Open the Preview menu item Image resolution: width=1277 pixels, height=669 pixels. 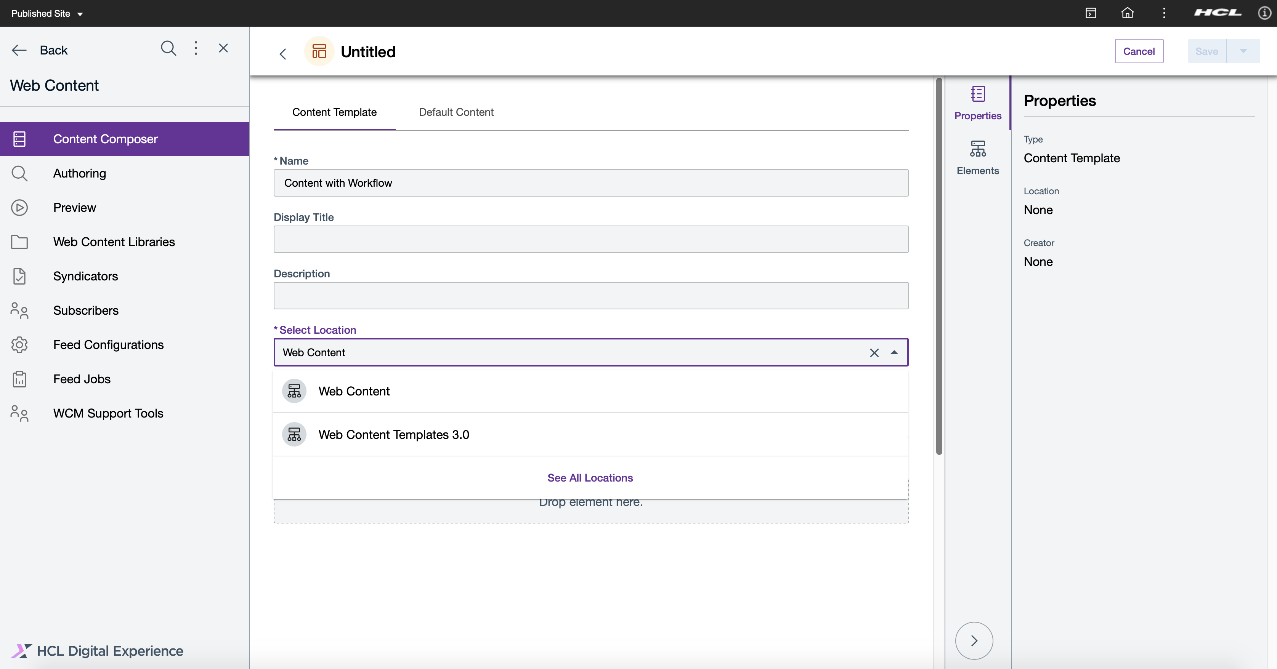point(124,208)
